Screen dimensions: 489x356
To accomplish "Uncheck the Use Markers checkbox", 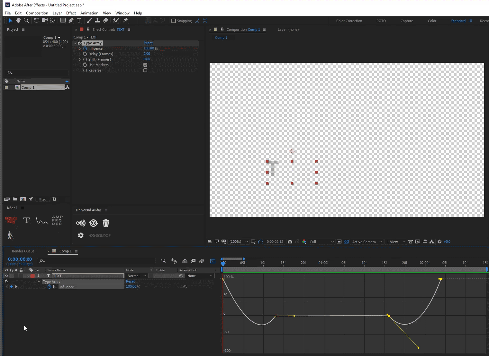I will pyautogui.click(x=145, y=65).
